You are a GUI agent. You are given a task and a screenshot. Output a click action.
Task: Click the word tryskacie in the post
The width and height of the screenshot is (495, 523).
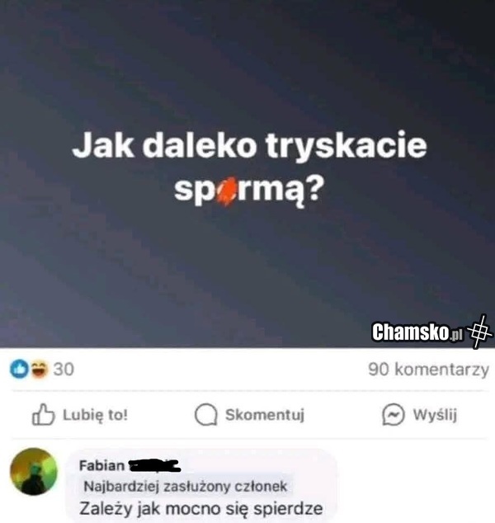click(x=346, y=145)
